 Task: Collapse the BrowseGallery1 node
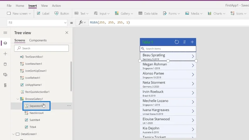18,99
